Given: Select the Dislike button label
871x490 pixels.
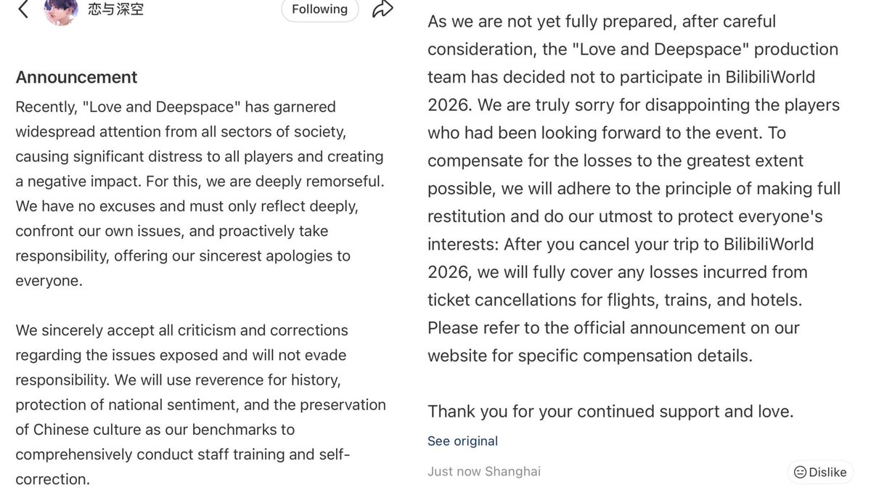Looking at the screenshot, I should 827,472.
